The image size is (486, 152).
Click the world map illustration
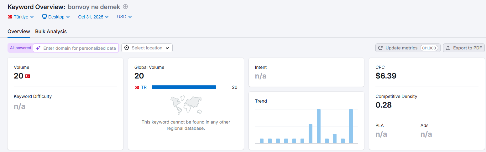[186, 105]
